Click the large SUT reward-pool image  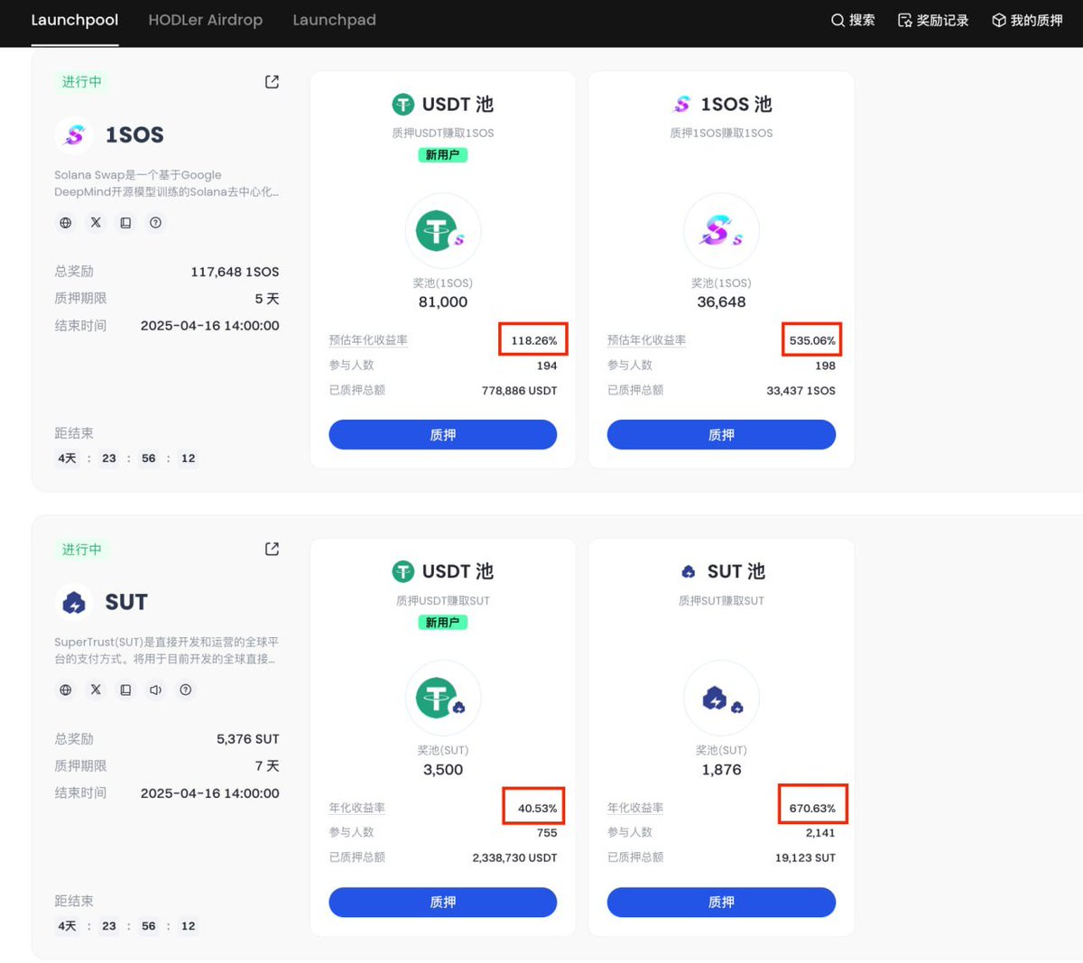click(721, 698)
